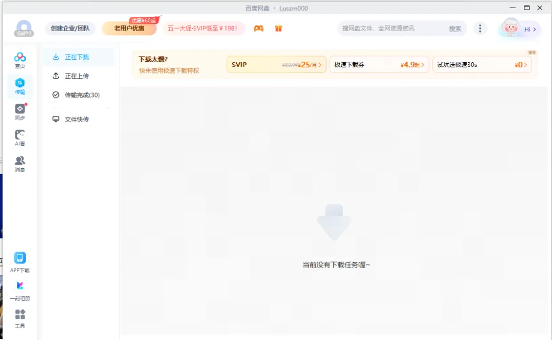Switch to 正在上传 uploading tab
This screenshot has width=552, height=340.
[79, 76]
